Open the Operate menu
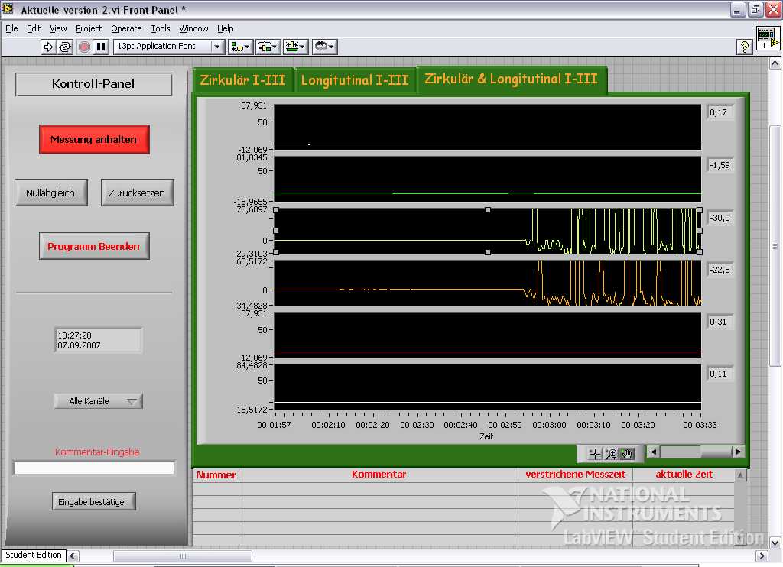 [x=126, y=28]
